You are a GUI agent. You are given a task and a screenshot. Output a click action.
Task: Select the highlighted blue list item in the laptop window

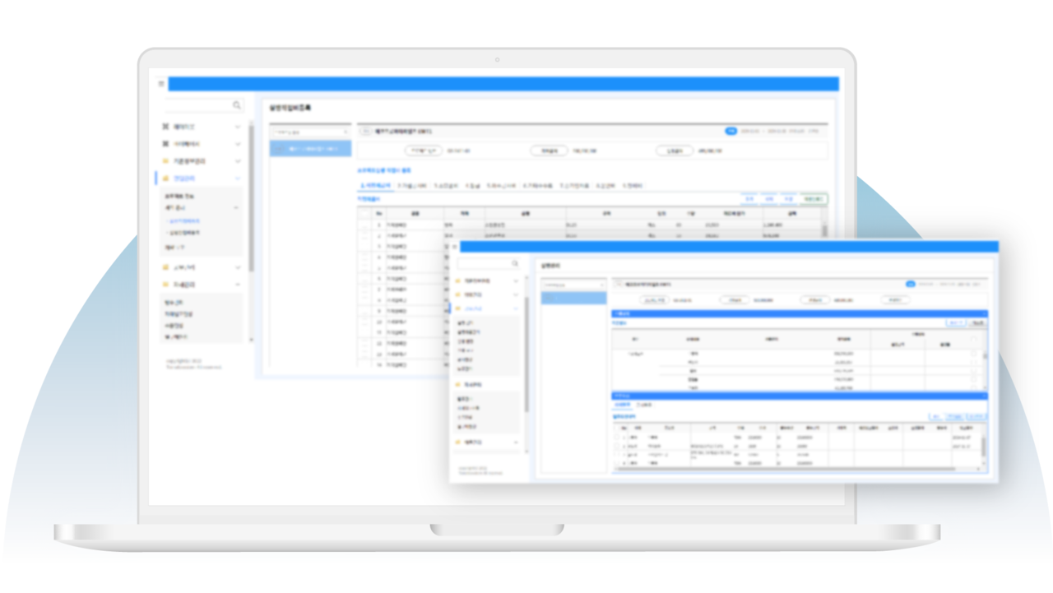tap(311, 149)
